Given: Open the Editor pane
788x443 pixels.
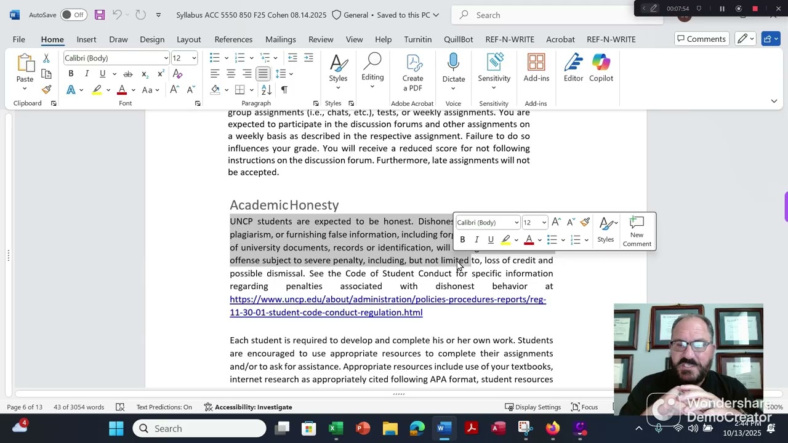Looking at the screenshot, I should click(x=573, y=68).
